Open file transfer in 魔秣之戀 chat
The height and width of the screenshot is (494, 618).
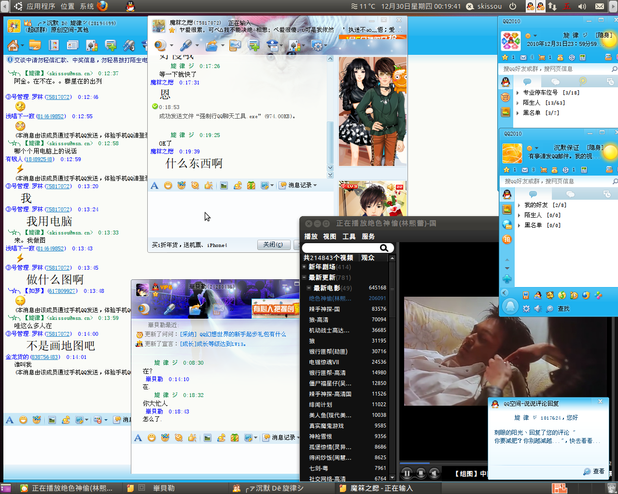pos(211,45)
